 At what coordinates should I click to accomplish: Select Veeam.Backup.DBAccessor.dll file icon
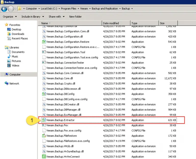(44, 89)
